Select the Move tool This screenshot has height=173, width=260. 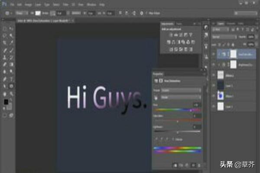(x=11, y=29)
